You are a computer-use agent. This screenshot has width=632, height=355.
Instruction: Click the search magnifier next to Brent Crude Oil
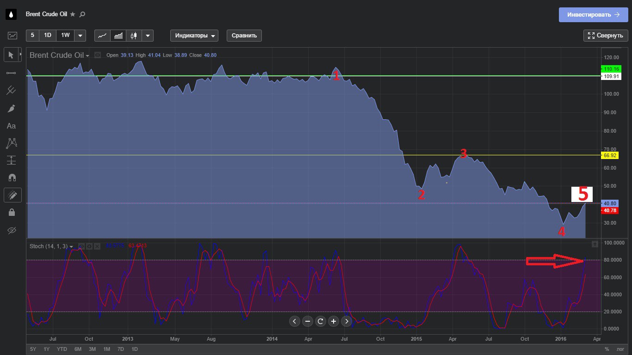[82, 14]
